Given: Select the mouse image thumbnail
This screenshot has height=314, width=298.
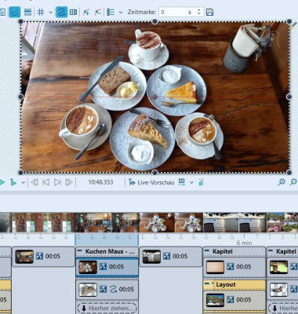Looking at the screenshot, I should click(88, 290).
